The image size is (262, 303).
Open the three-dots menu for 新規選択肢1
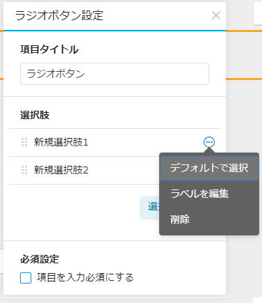(209, 142)
